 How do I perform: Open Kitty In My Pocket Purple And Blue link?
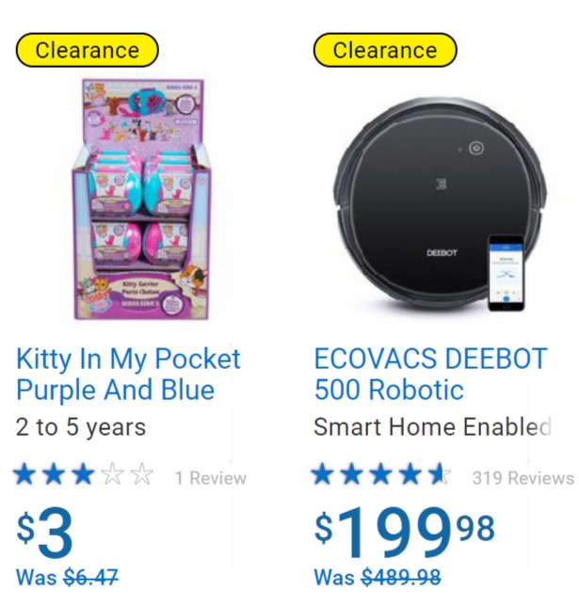coord(128,374)
